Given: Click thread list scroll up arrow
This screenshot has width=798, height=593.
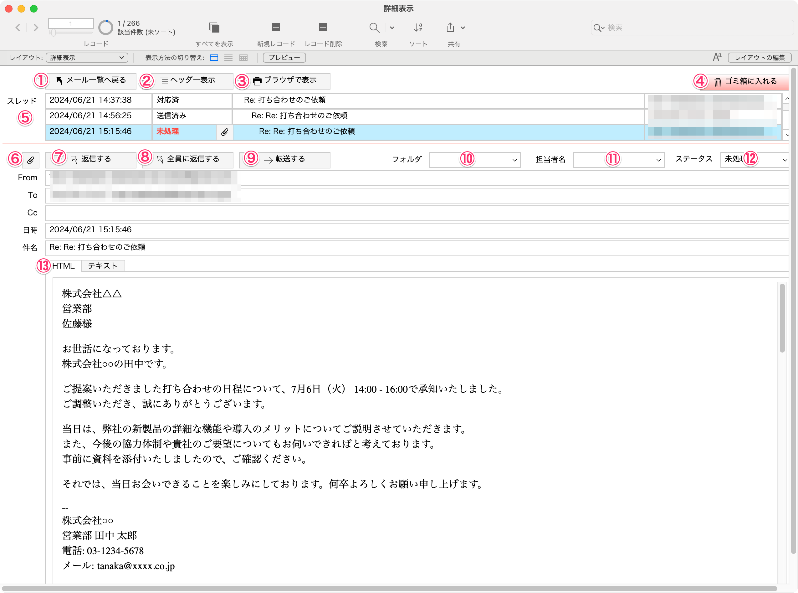Looking at the screenshot, I should 786,98.
